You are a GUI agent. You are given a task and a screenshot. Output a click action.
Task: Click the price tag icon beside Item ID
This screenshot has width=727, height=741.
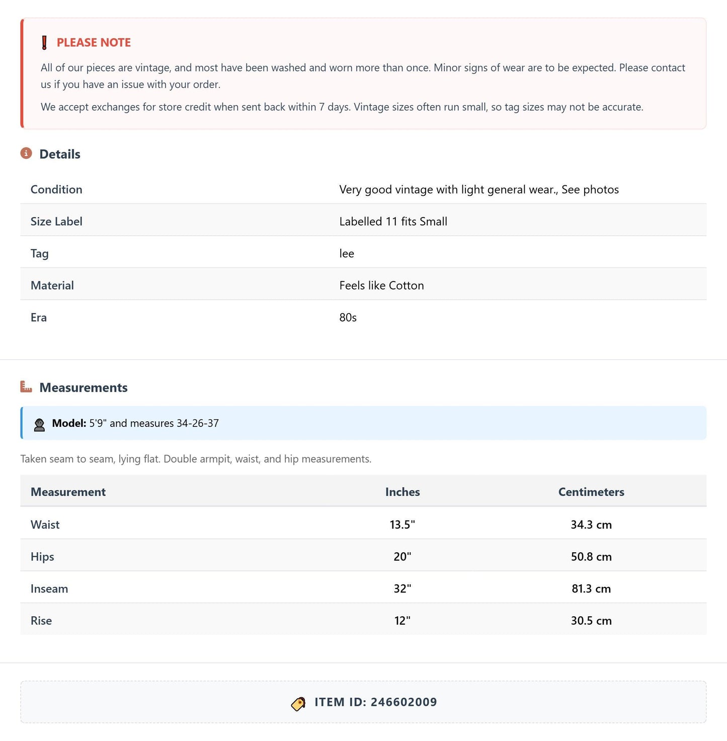pyautogui.click(x=298, y=703)
